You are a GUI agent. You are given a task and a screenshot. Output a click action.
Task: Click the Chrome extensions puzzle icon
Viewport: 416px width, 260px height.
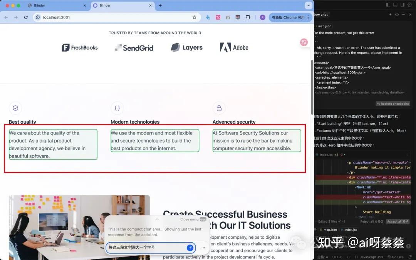coord(248,17)
